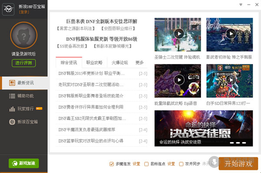The width and height of the screenshot is (261, 173).
Task: Play the 白手SD日常异界 video thumbnail
Action: click(230, 81)
